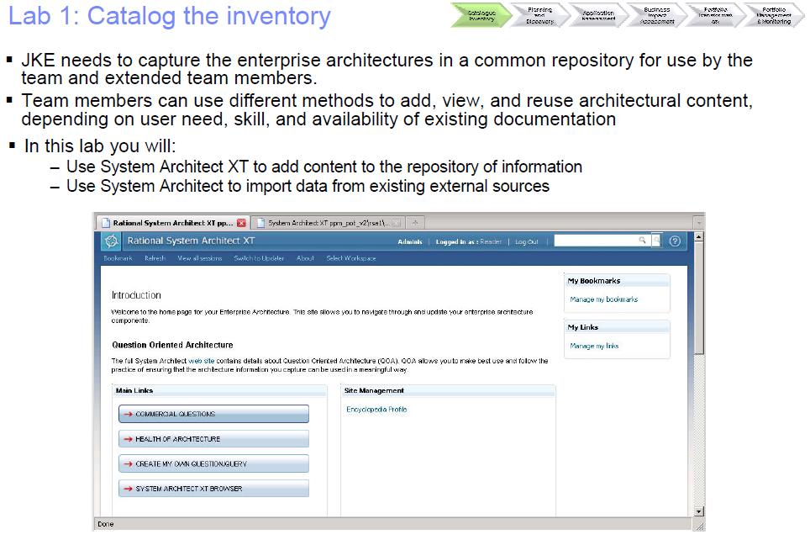
Task: Open the About menu item
Action: [x=305, y=258]
